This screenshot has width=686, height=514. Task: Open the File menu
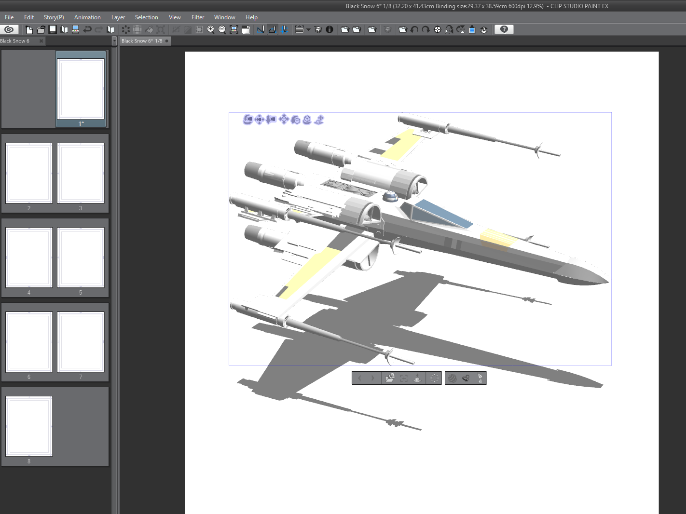(x=9, y=17)
